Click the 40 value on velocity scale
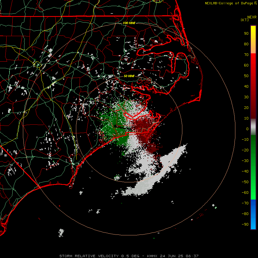This screenshot has height=258, width=258. (x=246, y=87)
